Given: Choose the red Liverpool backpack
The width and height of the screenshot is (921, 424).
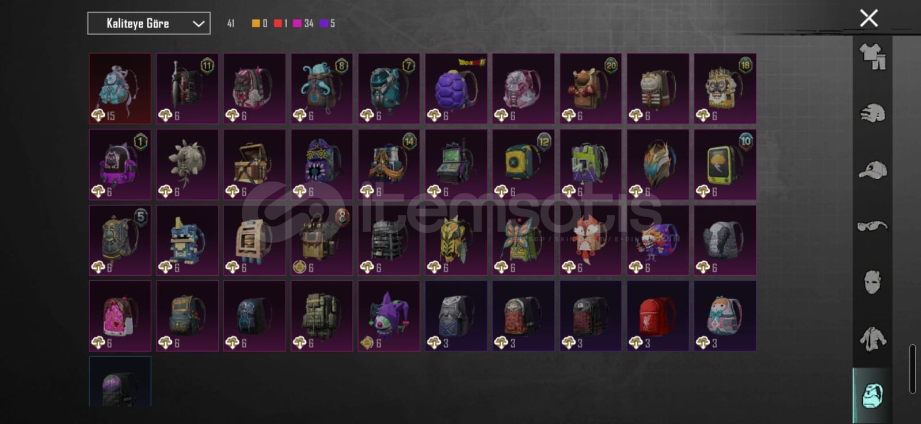Looking at the screenshot, I should point(658,316).
